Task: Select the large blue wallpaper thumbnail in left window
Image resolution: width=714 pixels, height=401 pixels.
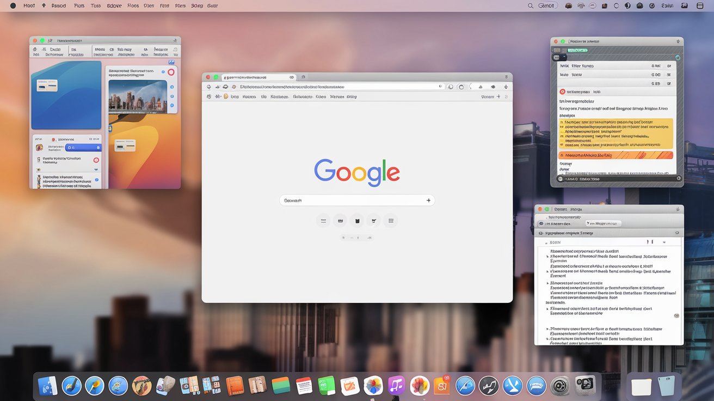Action: coord(66,95)
